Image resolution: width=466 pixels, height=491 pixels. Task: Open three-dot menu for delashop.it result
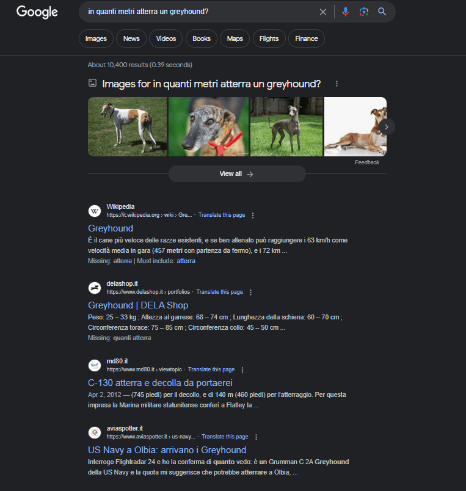click(250, 292)
